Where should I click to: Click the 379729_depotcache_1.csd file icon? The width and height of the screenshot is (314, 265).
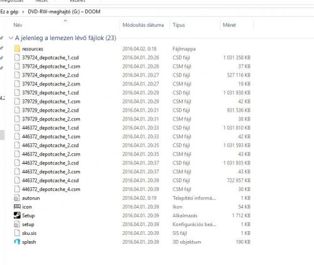[x=17, y=93]
